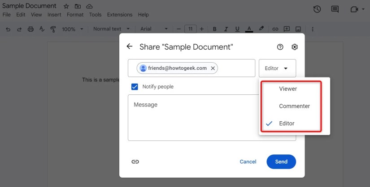Screen dimensions: 370x187
Task: Run spelling and grammar check
Action: (42, 29)
